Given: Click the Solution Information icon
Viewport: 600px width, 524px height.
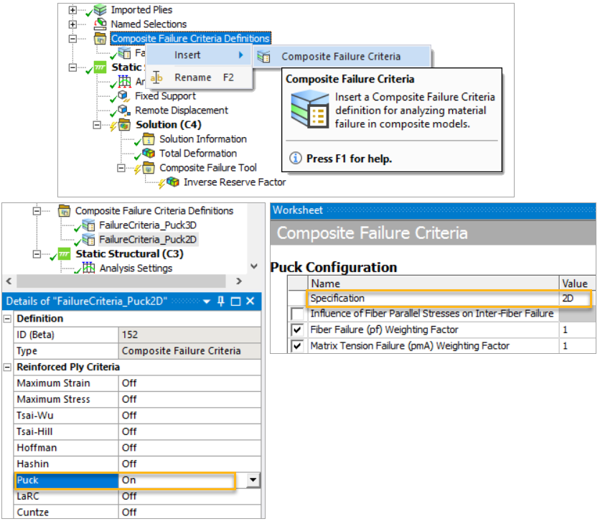Looking at the screenshot, I should 149,139.
